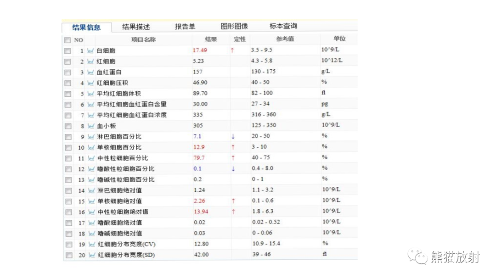
Task: Select the 淋巴细胞百分比 result value 7.1
Action: point(197,136)
